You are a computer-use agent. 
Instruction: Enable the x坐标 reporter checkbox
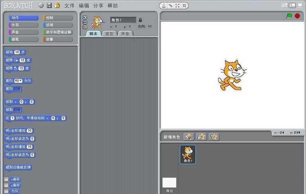coord(6,179)
